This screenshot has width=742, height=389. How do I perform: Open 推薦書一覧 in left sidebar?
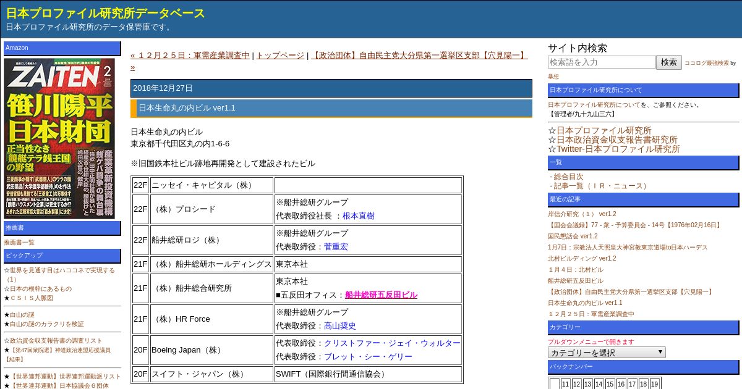click(x=19, y=242)
